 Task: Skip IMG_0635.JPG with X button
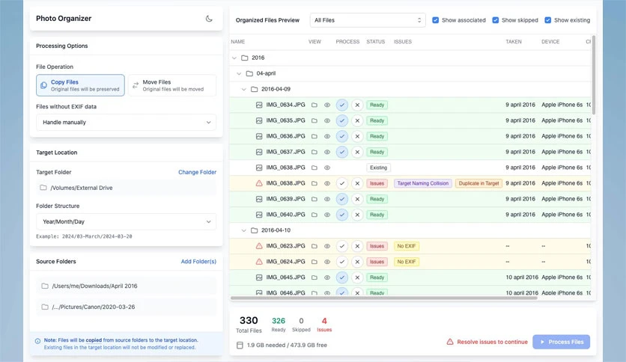(x=357, y=120)
